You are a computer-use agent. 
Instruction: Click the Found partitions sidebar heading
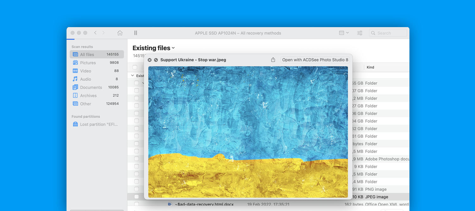coord(85,116)
